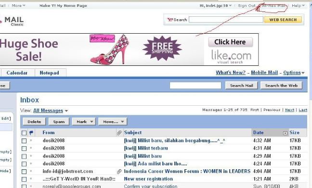This screenshot has width=312, height=188.
Task: Click the attachment paperclip column header
Action: 119,133
